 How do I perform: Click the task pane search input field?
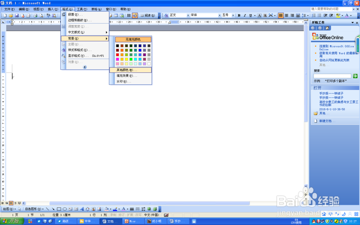(x=332, y=76)
